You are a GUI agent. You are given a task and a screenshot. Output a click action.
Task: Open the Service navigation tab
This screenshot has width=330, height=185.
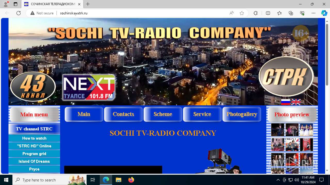(x=202, y=114)
